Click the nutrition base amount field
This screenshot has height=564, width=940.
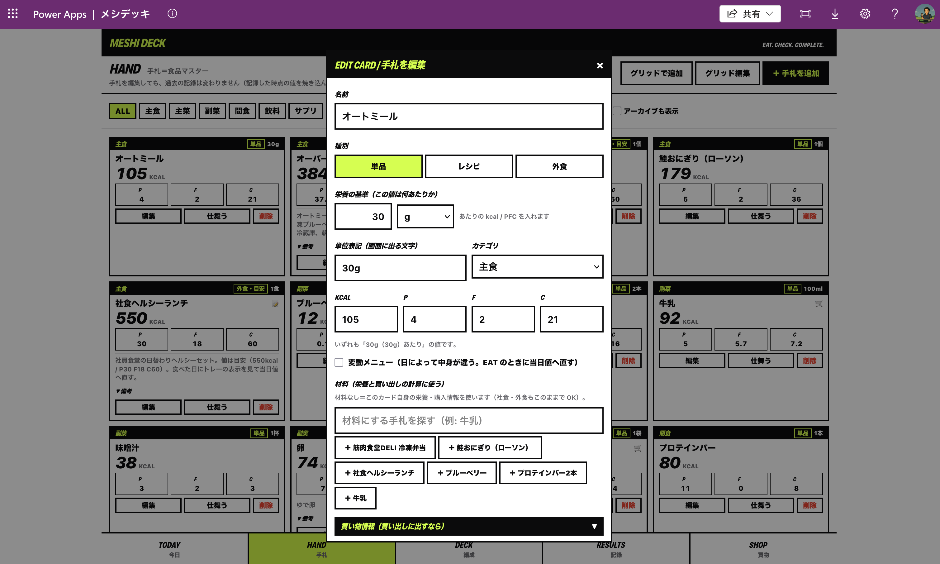pos(363,216)
